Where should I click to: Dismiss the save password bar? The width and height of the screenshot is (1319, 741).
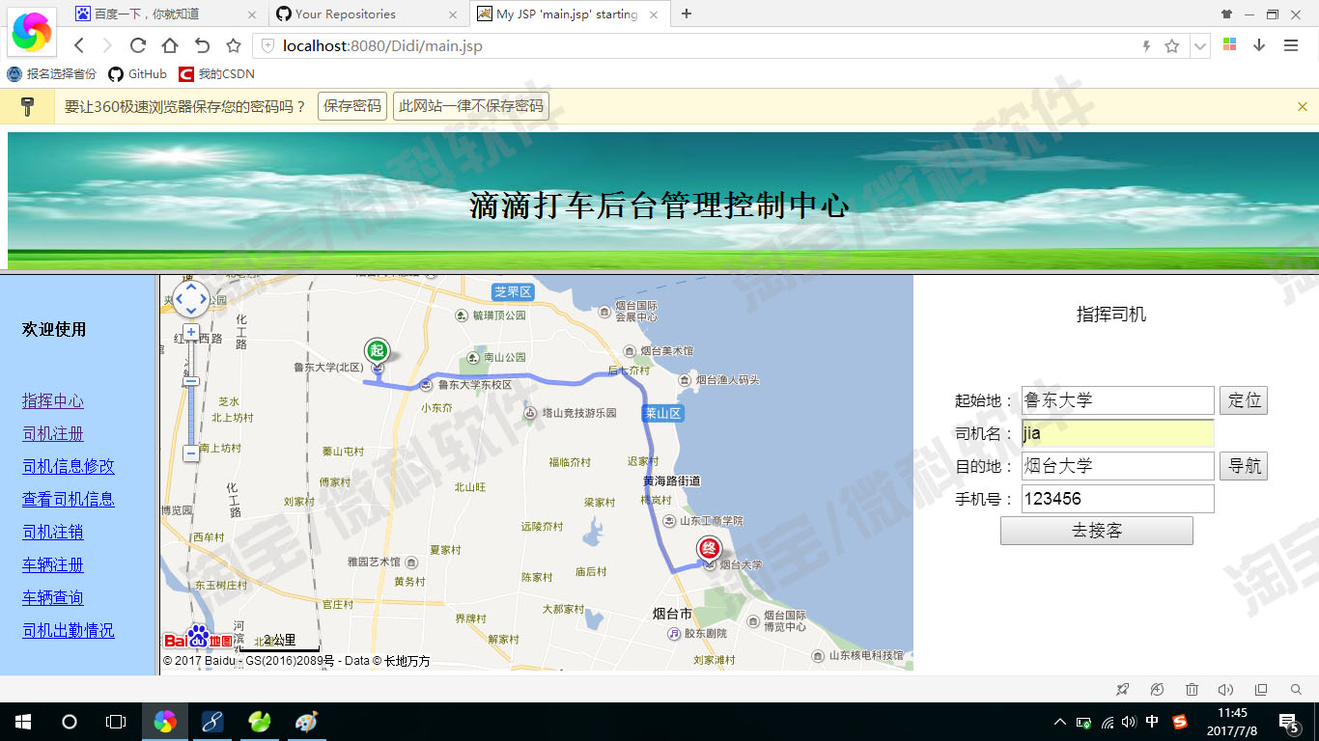pyautogui.click(x=1303, y=106)
